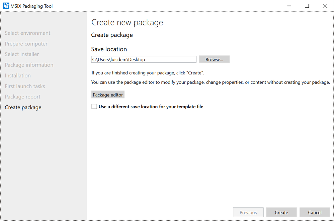Click the MSIX Packaging Tool app icon
This screenshot has width=334, height=221.
pos(6,6)
